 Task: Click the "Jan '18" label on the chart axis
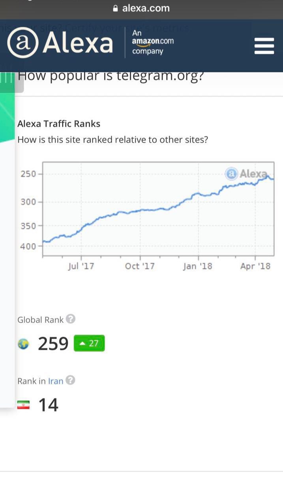pyautogui.click(x=197, y=266)
